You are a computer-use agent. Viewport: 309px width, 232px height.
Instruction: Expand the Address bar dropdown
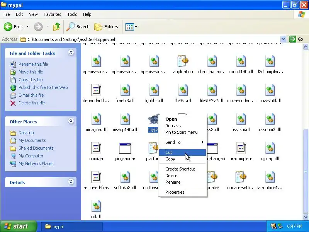coord(283,39)
